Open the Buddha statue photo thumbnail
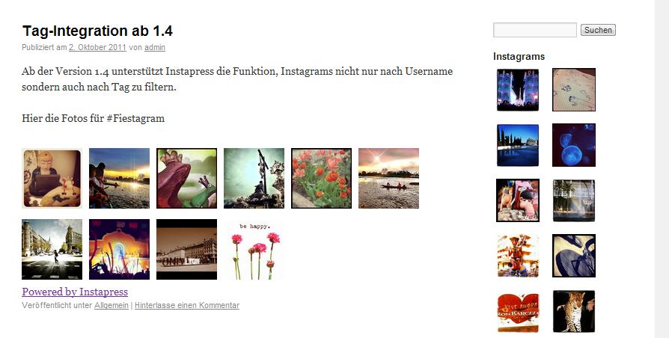 (52, 178)
